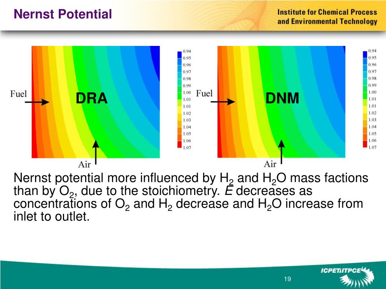Click the 1.00 value on the DRA color legend
This screenshot has width=386, height=289.
coord(187,93)
